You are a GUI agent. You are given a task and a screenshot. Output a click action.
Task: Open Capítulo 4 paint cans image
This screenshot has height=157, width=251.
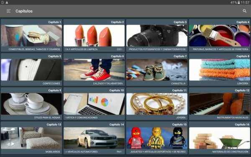pos(220,36)
